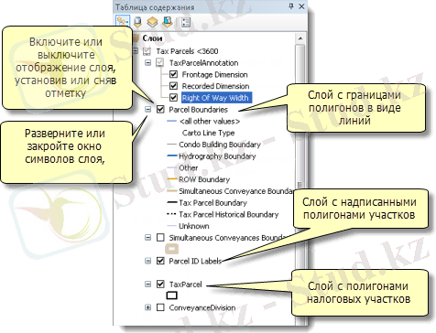Switch to List By Source view

[137, 22]
